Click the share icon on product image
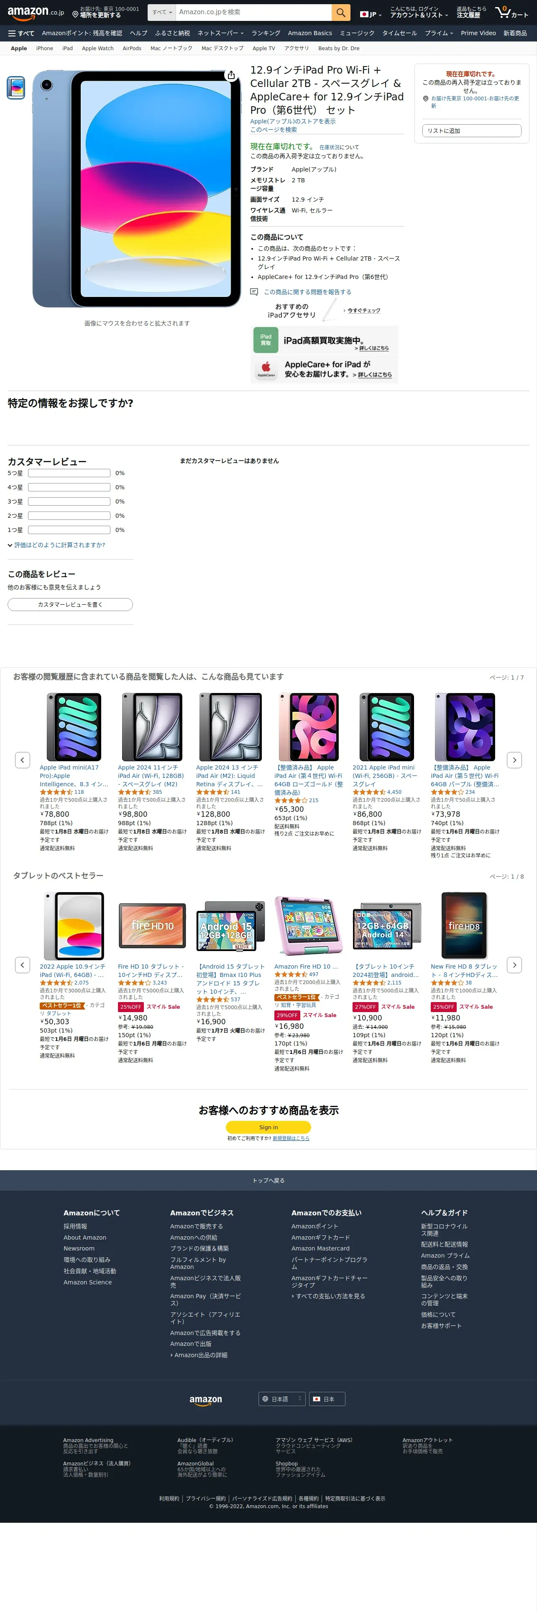Viewport: 537px width, 1611px height. pyautogui.click(x=231, y=75)
